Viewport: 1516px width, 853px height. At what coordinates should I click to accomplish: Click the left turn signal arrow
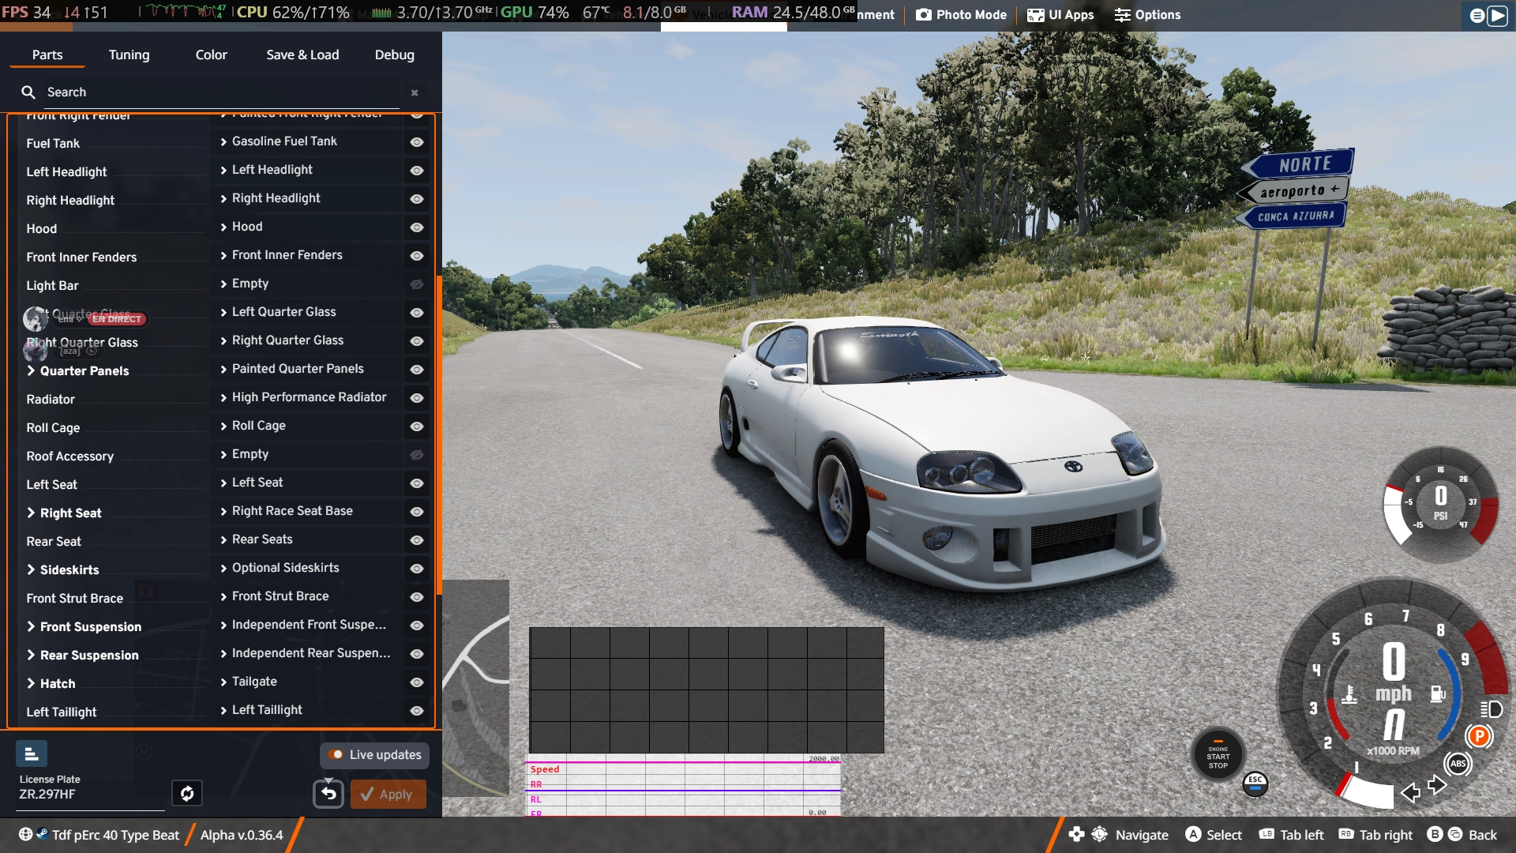1410,792
